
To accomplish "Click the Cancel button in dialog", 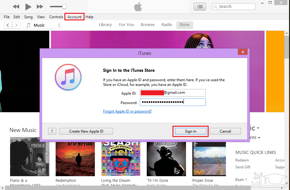I will point(225,131).
